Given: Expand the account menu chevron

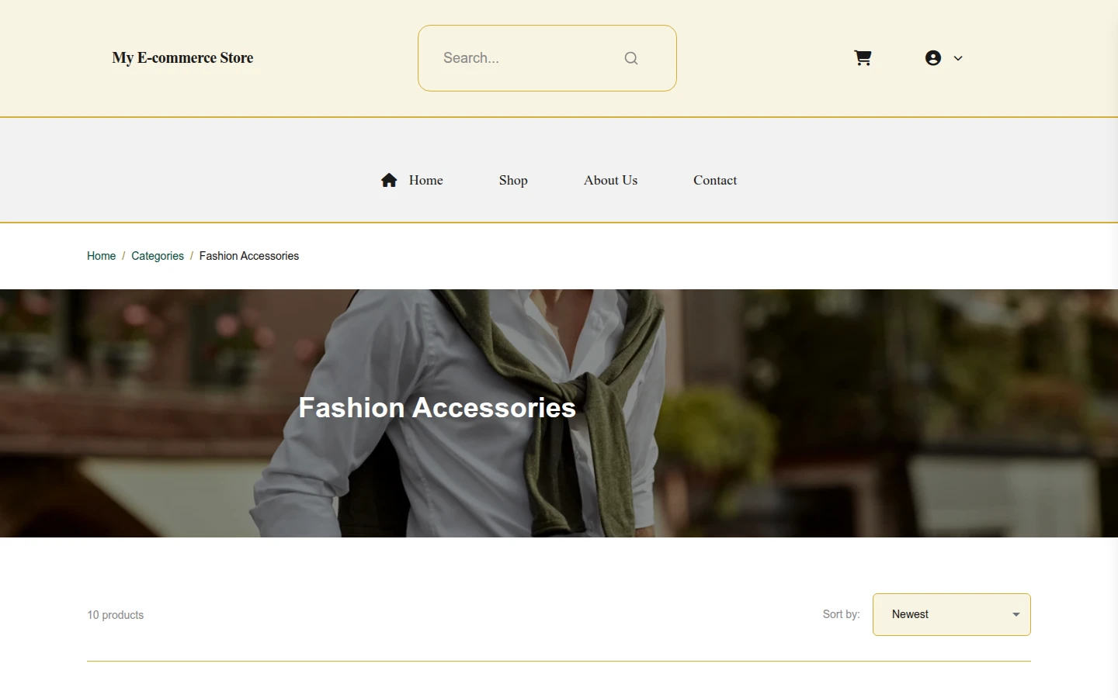Looking at the screenshot, I should click(958, 58).
